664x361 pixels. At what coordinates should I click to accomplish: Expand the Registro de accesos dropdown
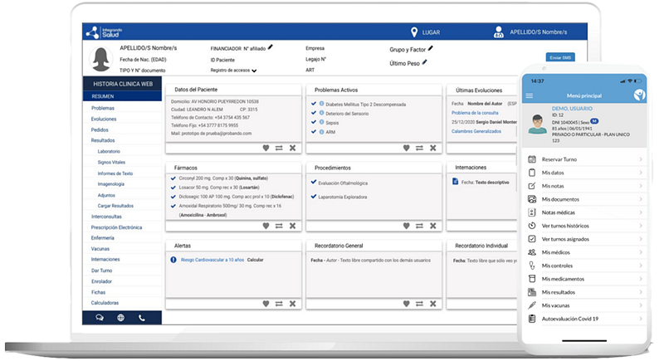click(x=254, y=71)
